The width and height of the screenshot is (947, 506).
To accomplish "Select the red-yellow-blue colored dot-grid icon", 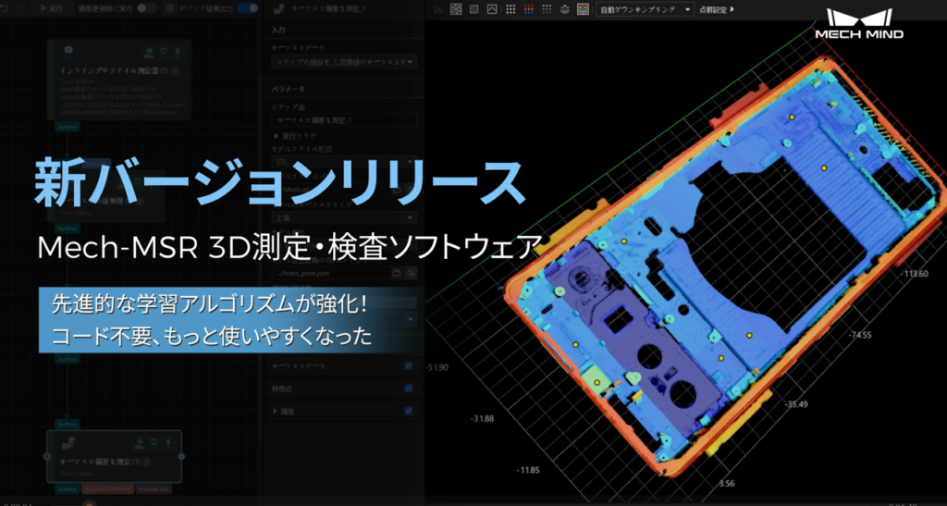I will pos(528,9).
